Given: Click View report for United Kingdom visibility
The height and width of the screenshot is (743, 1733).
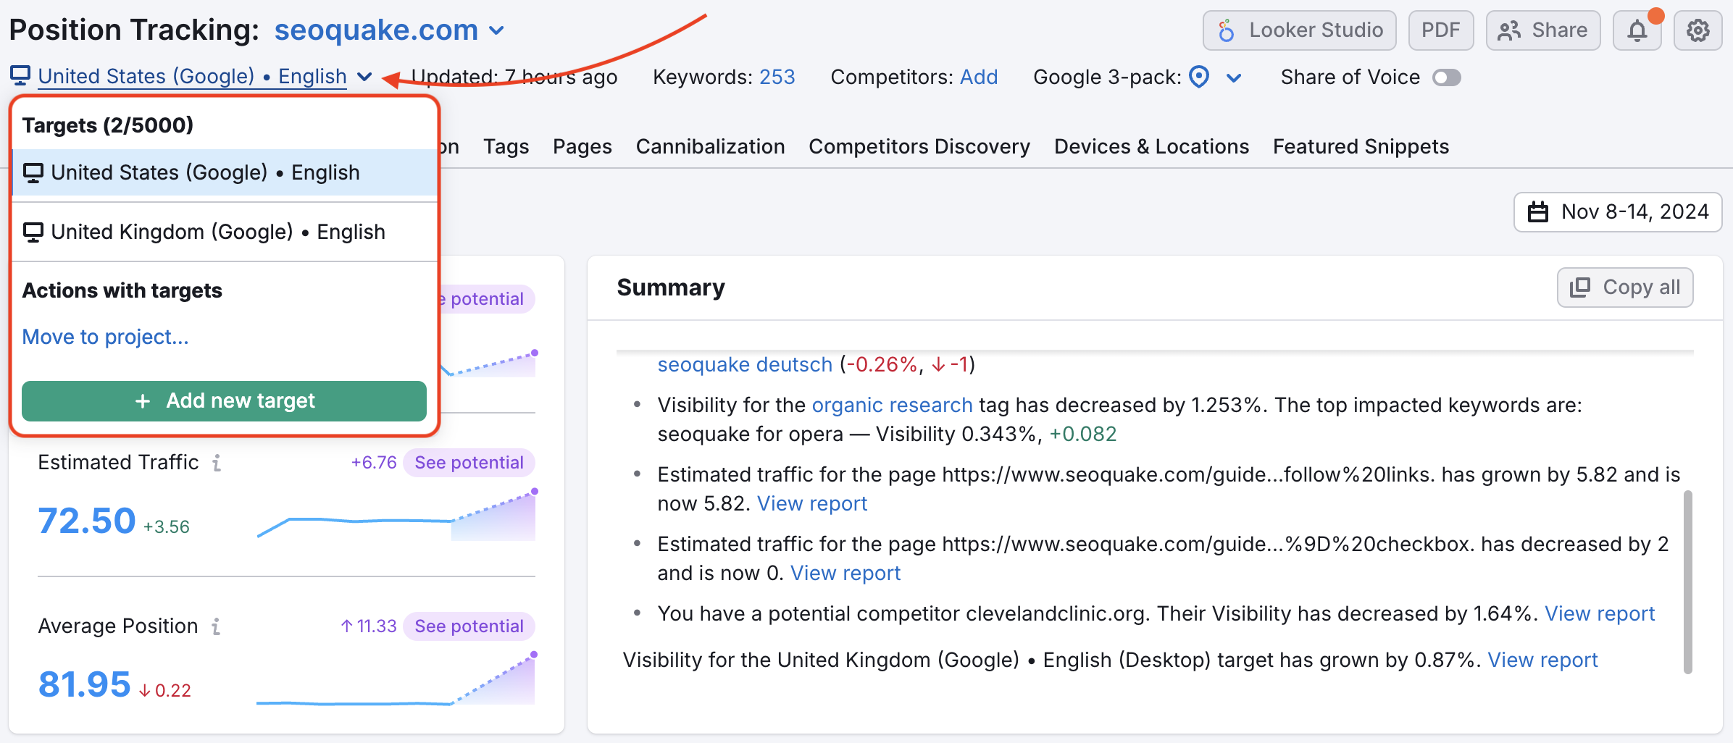Looking at the screenshot, I should pos(1542,660).
